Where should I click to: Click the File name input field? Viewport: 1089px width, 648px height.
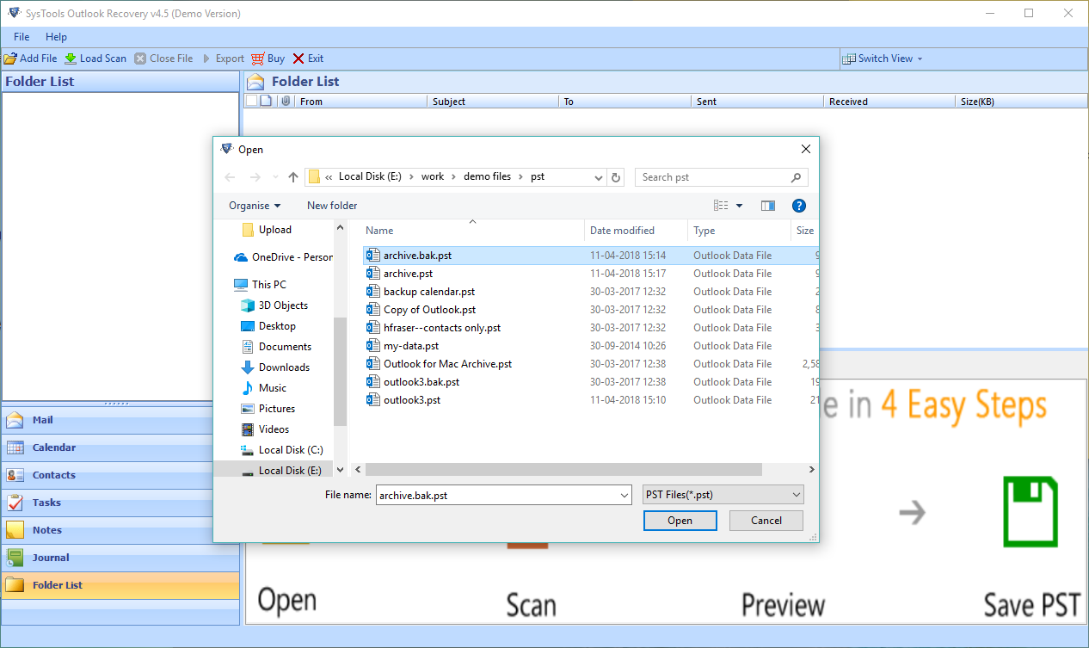click(504, 496)
